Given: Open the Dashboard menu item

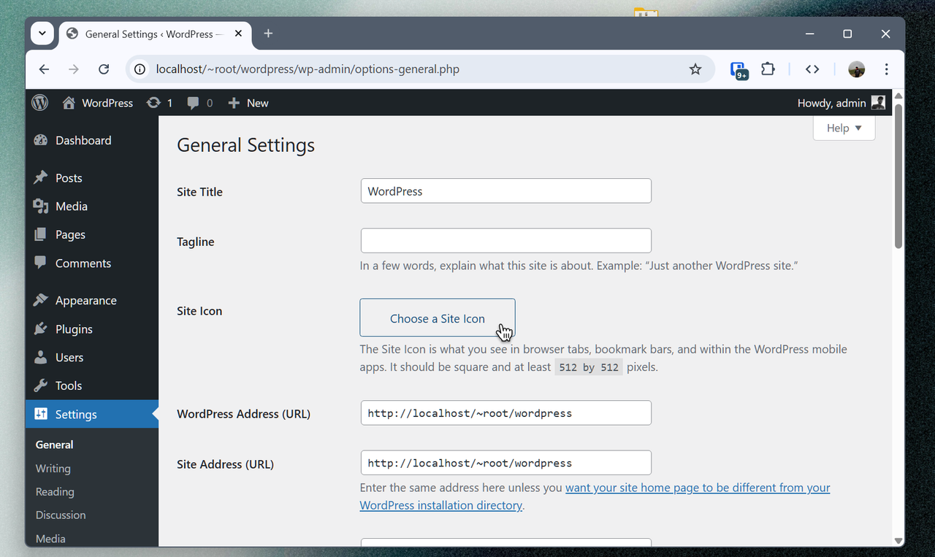Looking at the screenshot, I should (x=92, y=140).
